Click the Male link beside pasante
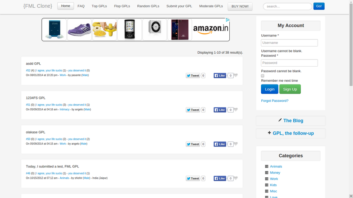The image size is (353, 198). (x=85, y=75)
